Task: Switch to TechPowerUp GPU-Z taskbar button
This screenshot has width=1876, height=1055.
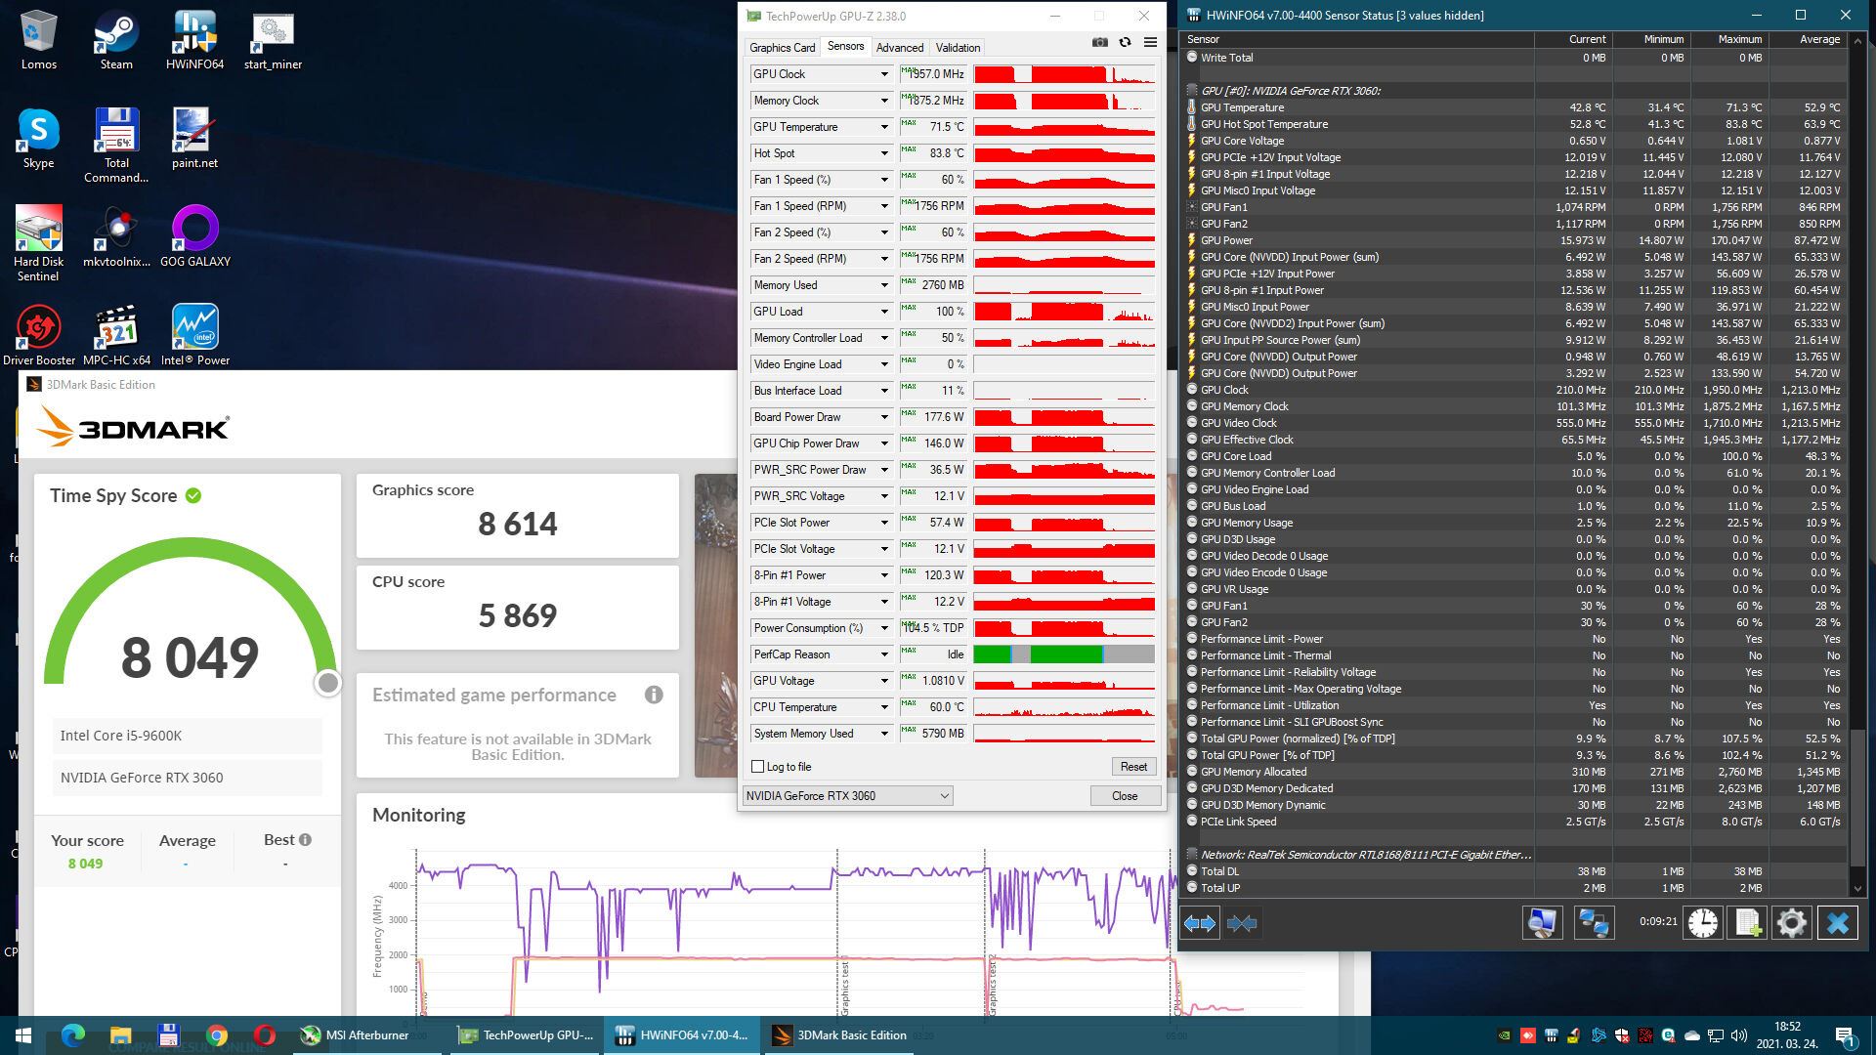Action: 526,1035
